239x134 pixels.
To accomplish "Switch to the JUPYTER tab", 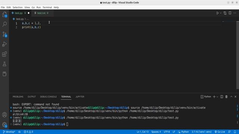I will click(80, 97).
